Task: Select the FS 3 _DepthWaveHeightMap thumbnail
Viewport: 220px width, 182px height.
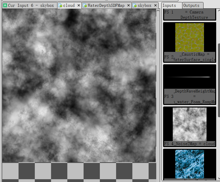Action: pos(190,77)
